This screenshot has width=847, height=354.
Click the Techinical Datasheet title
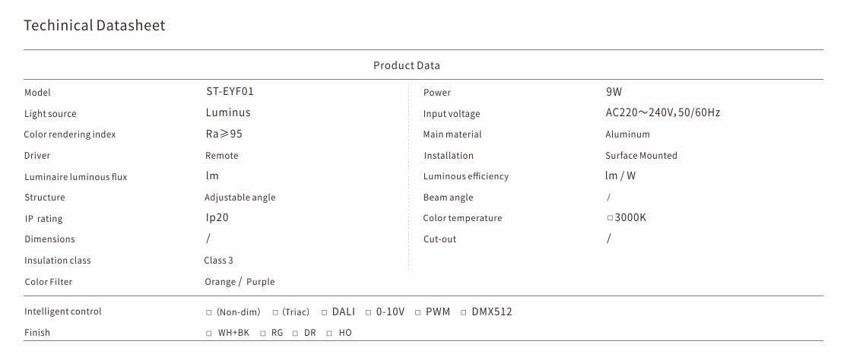pos(94,26)
